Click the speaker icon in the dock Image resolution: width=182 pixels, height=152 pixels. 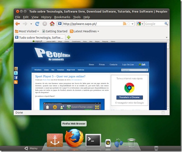[x=108, y=143]
